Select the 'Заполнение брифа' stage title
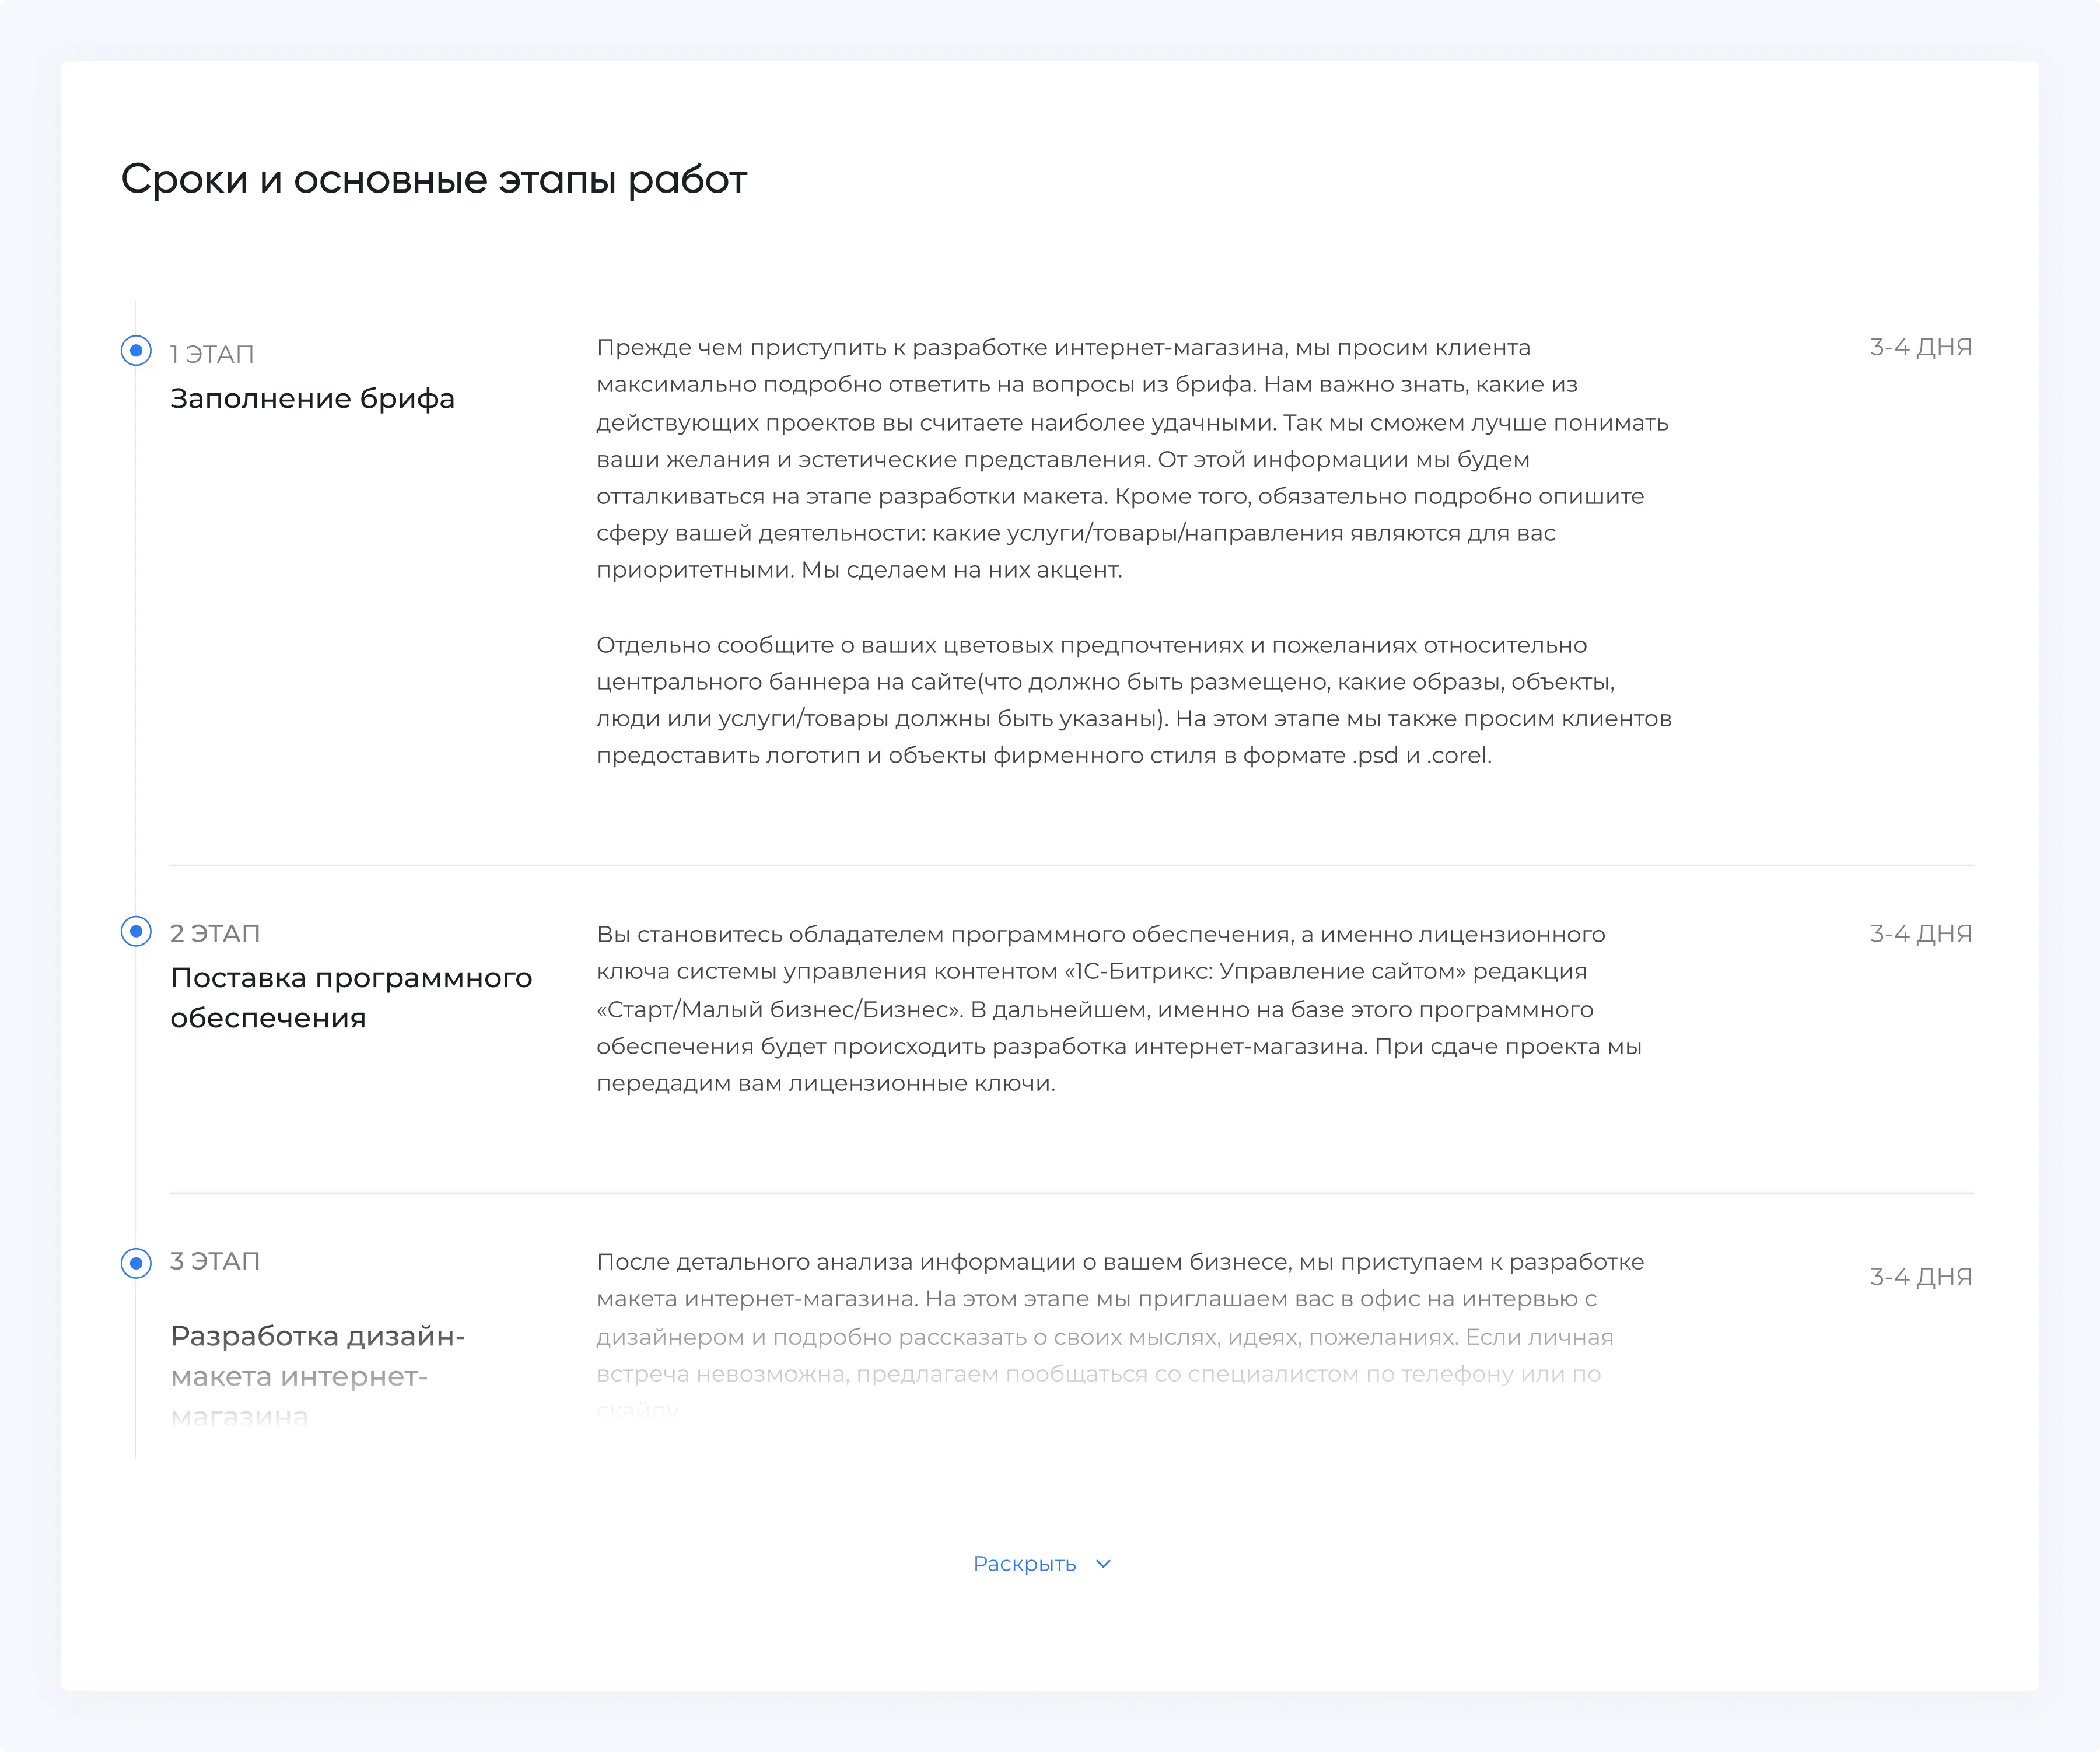 tap(312, 398)
